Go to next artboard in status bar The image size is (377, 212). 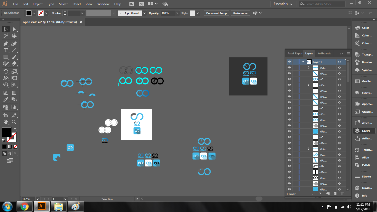[71, 199]
